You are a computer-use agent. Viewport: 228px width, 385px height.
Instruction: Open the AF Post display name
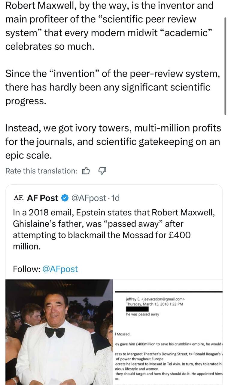click(43, 198)
